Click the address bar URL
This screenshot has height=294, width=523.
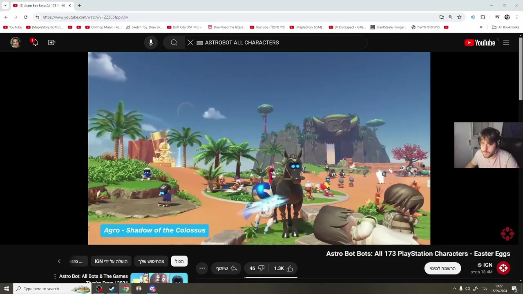click(x=85, y=17)
